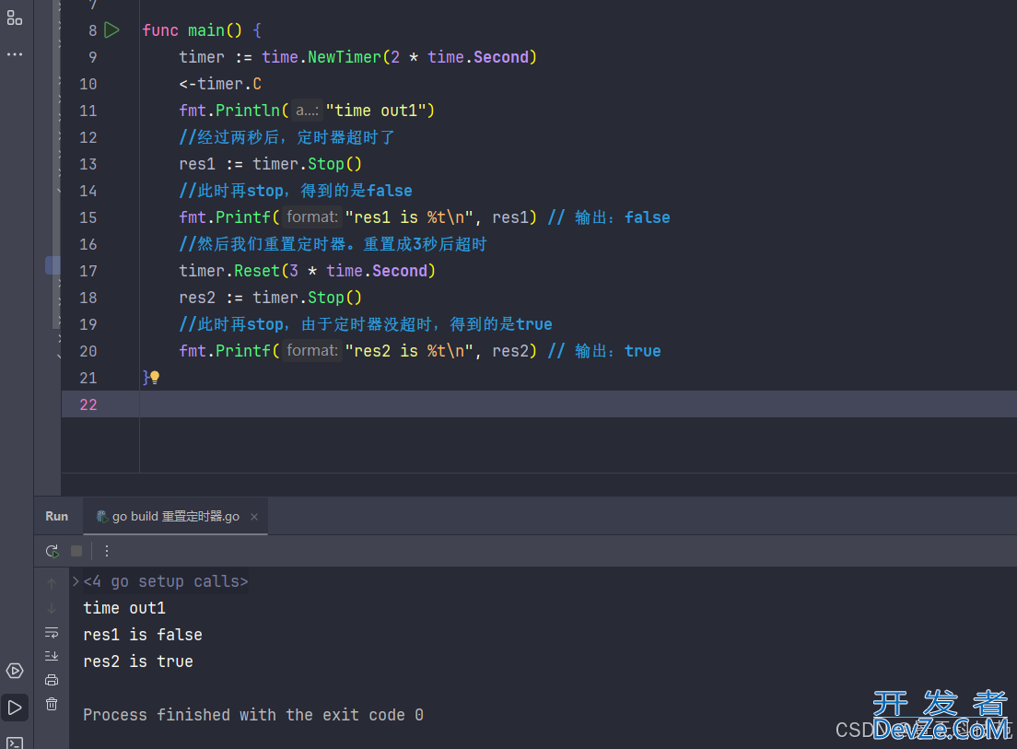Viewport: 1017px width, 749px height.
Task: Open the Terminal tool window icon
Action: coord(15,743)
